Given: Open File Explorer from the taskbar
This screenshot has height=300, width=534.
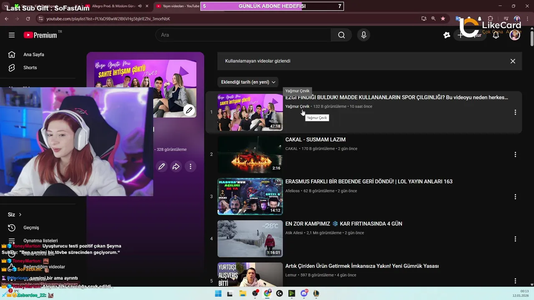Looking at the screenshot, I should 242,293.
